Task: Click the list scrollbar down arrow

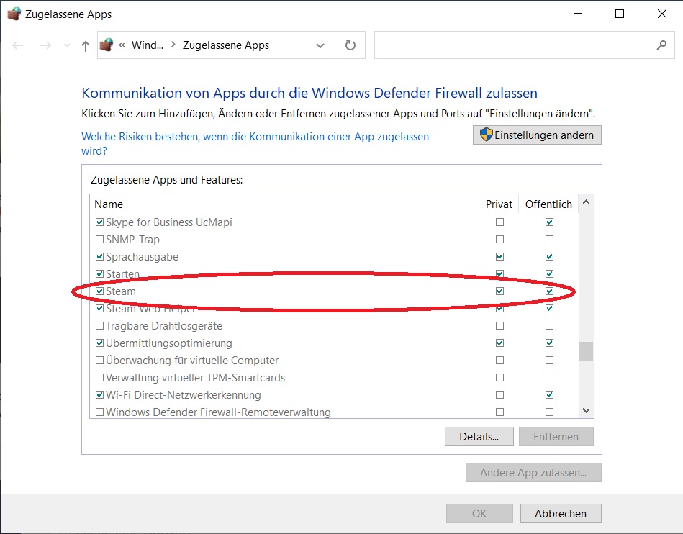Action: coord(587,411)
